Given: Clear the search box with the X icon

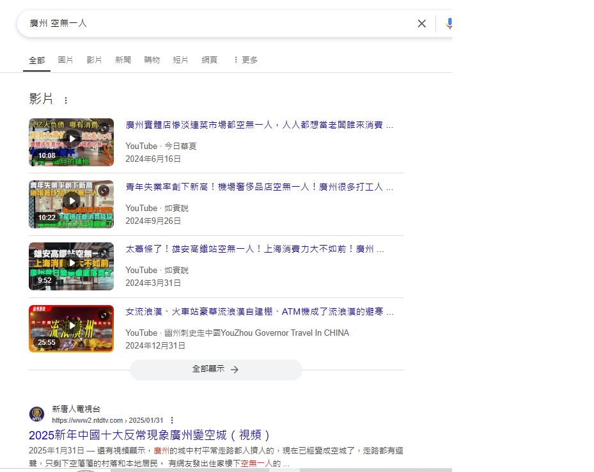Looking at the screenshot, I should (421, 24).
